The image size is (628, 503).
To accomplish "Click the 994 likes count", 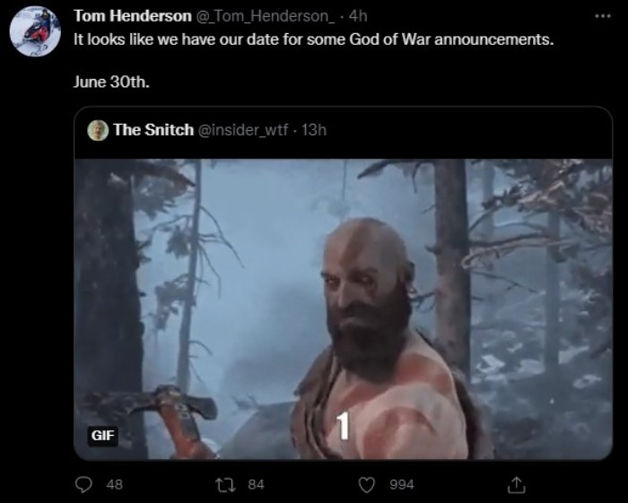I will coord(401,484).
